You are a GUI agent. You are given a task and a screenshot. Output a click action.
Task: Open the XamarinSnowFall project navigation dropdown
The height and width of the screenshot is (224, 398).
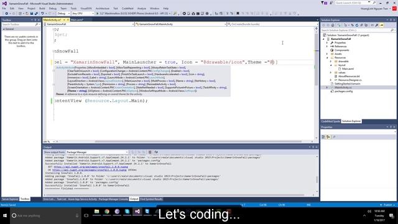coord(88,24)
